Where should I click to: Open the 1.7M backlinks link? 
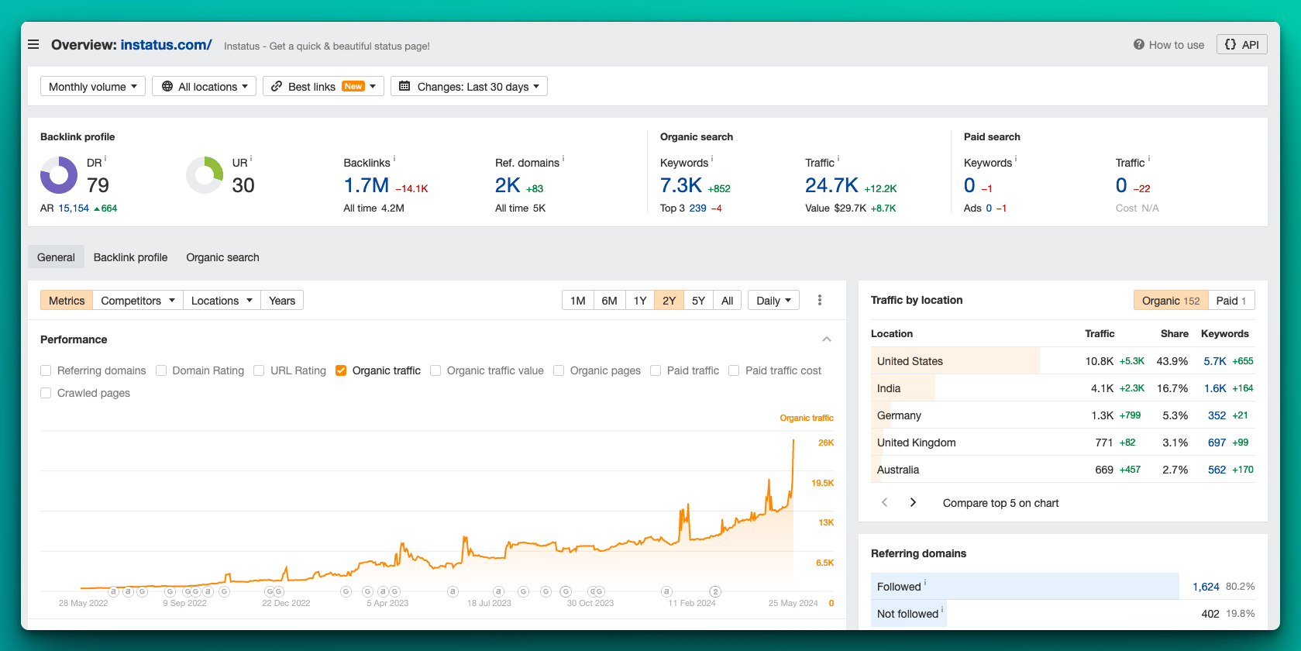tap(367, 185)
